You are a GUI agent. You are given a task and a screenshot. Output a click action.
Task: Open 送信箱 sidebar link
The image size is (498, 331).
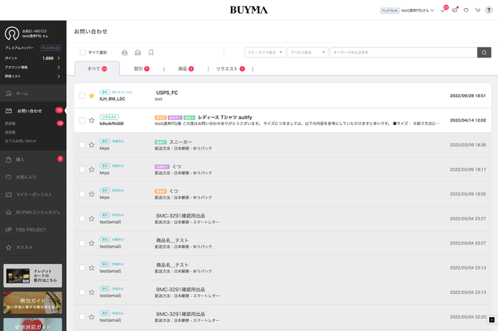(10, 133)
